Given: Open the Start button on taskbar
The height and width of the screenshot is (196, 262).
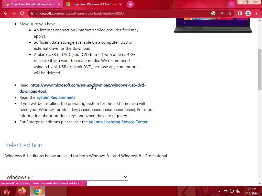Looking at the screenshot, I should pos(7,191).
